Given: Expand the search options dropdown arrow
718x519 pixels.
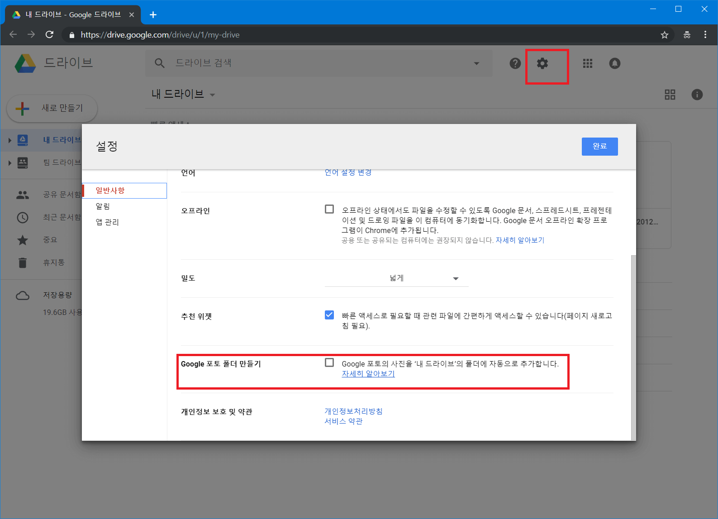Looking at the screenshot, I should (x=476, y=63).
